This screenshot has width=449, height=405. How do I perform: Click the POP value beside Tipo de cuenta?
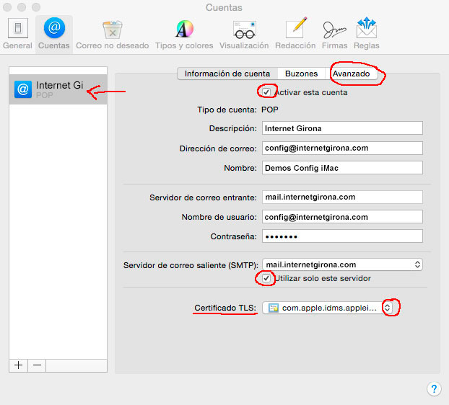pyautogui.click(x=269, y=110)
